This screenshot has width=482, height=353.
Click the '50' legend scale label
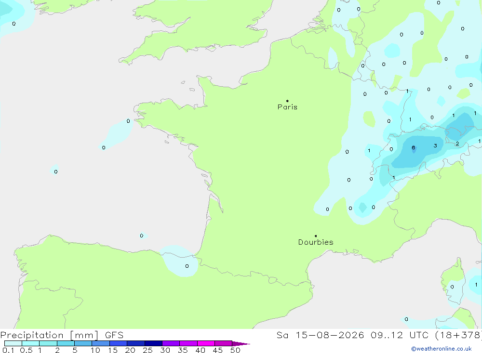(x=235, y=350)
